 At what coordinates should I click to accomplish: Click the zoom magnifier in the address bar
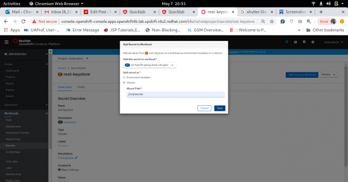click(263, 21)
